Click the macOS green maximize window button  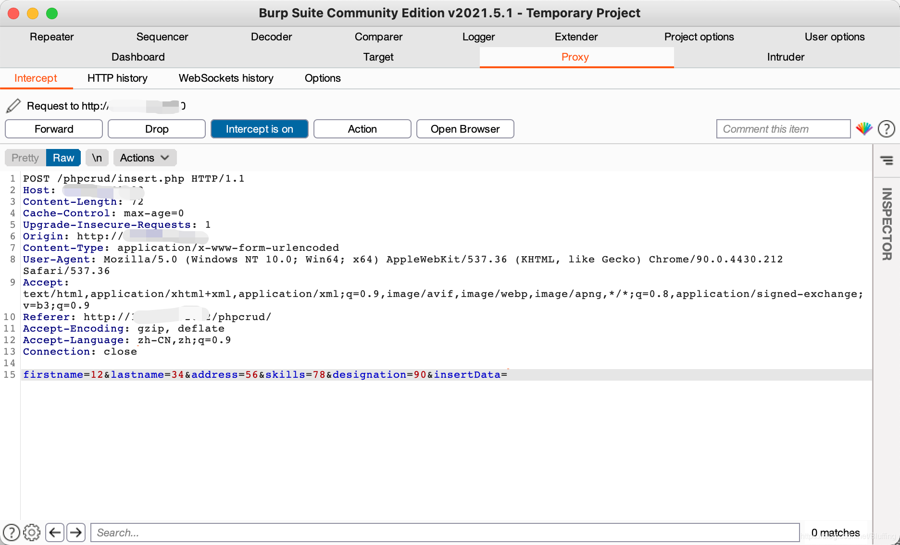point(52,13)
